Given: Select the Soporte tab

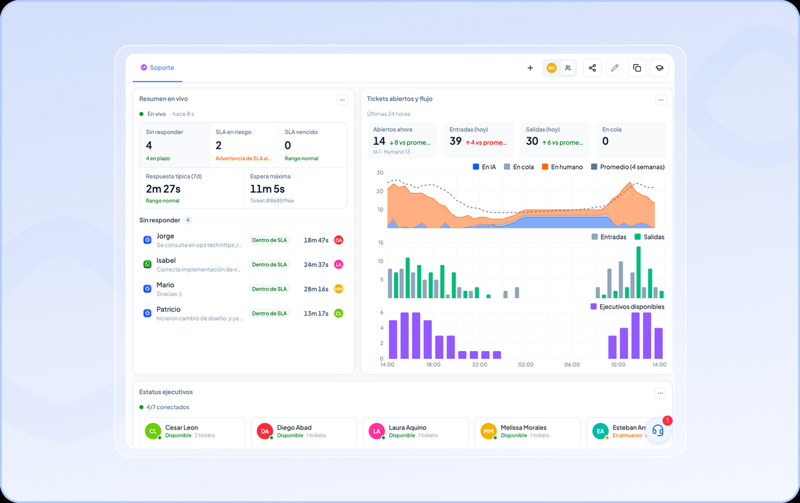Looking at the screenshot, I should [157, 68].
